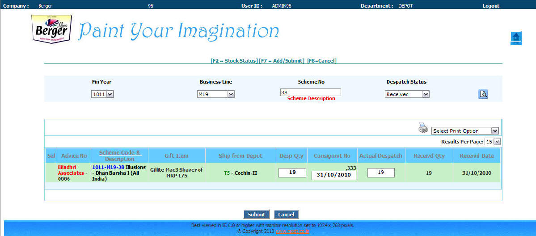Click the printer icon
Viewport: 536px width, 236px height.
[x=423, y=128]
